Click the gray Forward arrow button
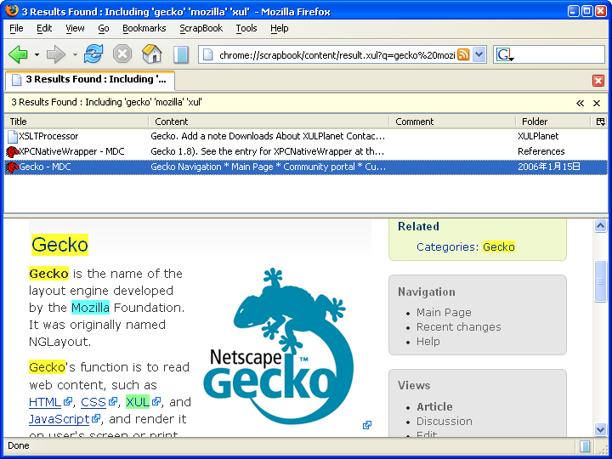This screenshot has height=459, width=612. 56,54
